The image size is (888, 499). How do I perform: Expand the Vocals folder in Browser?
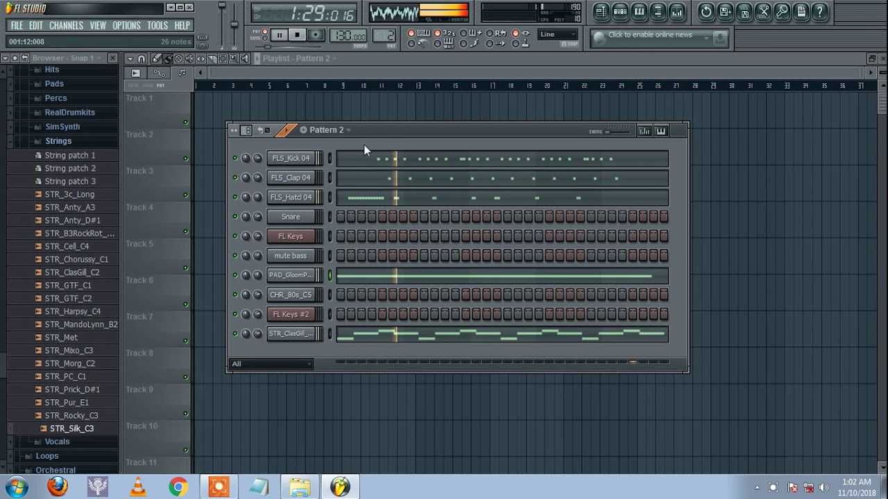pyautogui.click(x=57, y=441)
